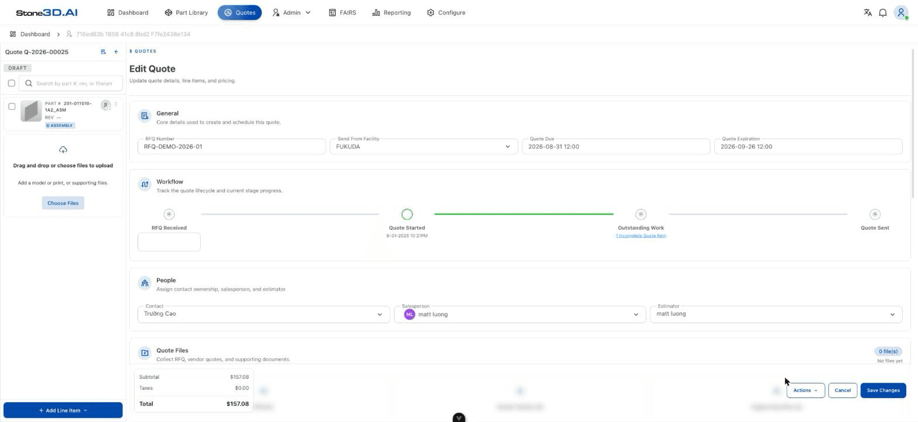Click the ML salesperson avatar
918x422 pixels.
[x=409, y=314]
